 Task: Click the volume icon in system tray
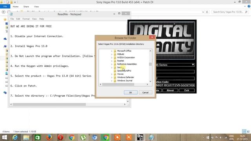[x=221, y=137]
